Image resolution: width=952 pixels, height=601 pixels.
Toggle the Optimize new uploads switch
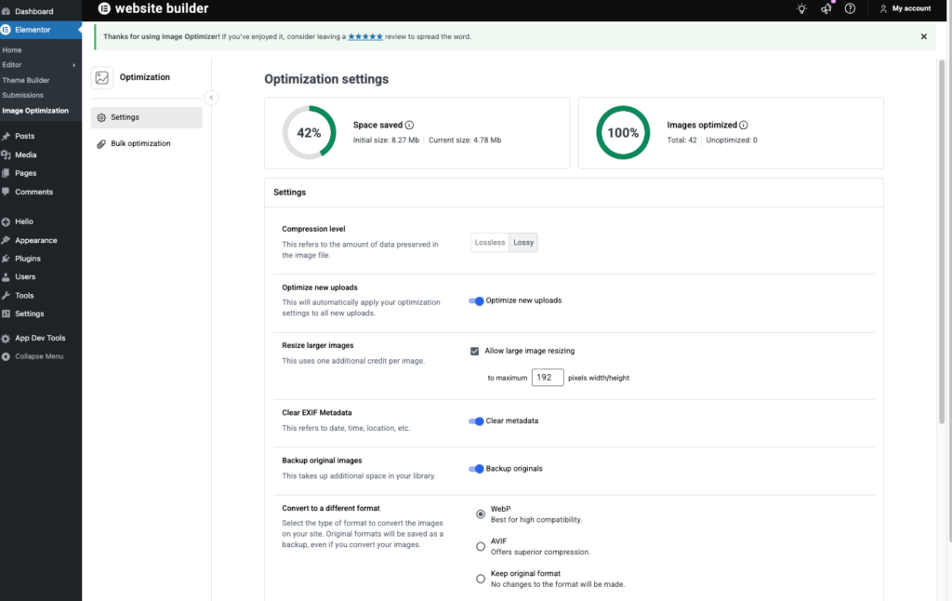tap(476, 300)
